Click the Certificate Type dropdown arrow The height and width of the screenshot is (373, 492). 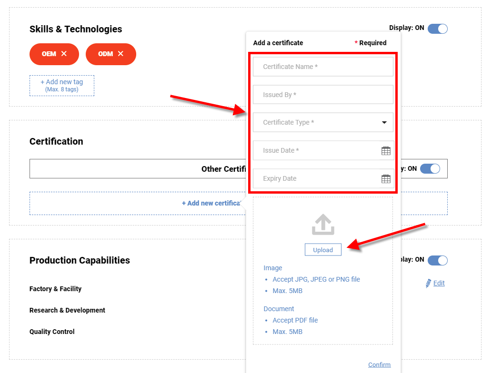point(384,123)
